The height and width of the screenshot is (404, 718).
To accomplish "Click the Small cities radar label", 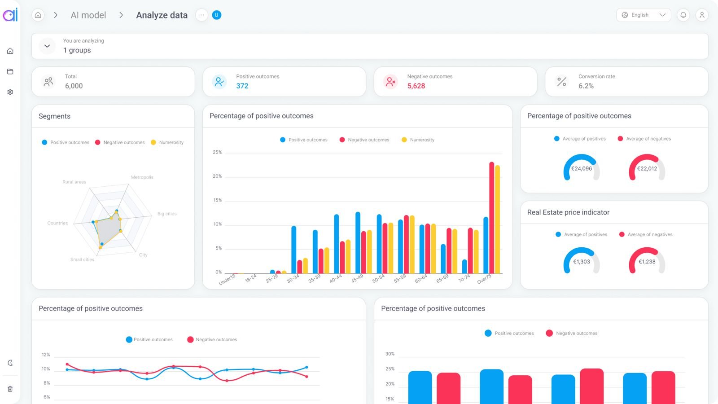I will 83,259.
